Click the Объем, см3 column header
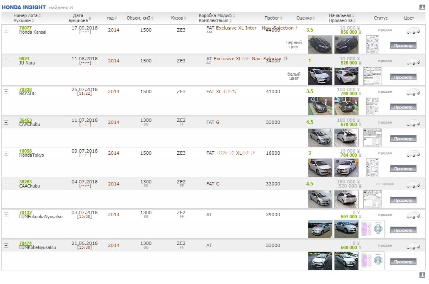 tap(138, 18)
